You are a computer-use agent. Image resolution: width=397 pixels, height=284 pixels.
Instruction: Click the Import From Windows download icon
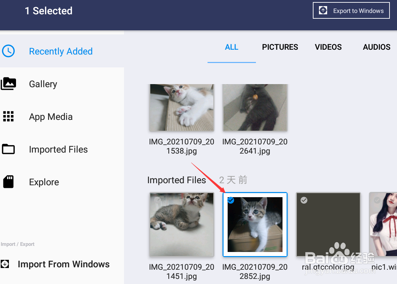click(x=5, y=264)
